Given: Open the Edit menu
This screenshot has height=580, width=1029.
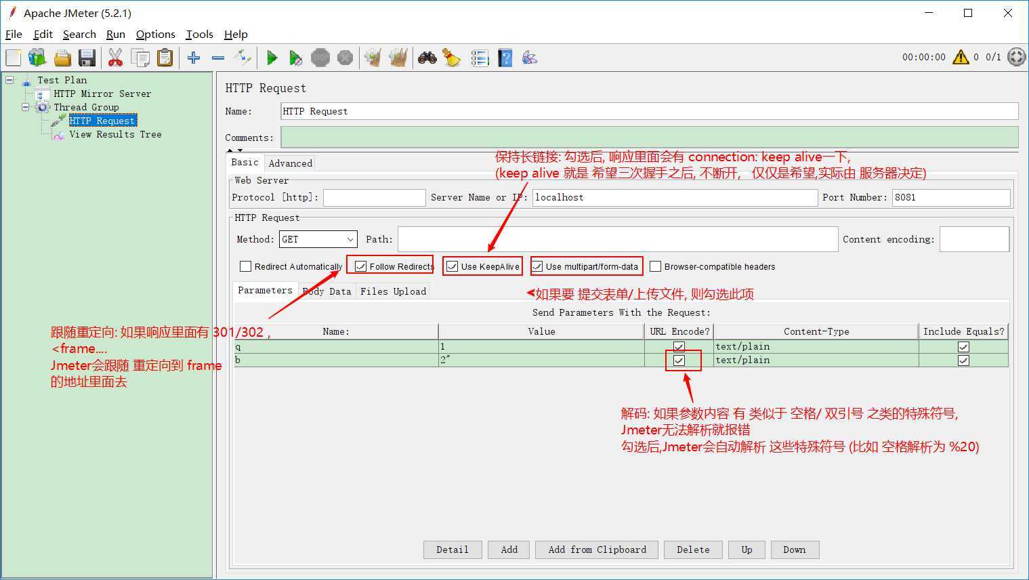Looking at the screenshot, I should [43, 34].
